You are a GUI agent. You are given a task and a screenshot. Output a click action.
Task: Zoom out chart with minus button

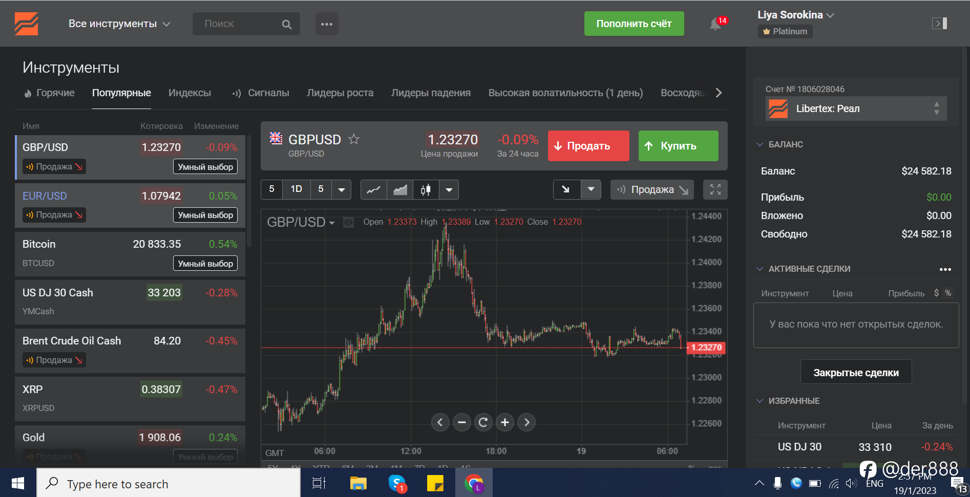pyautogui.click(x=462, y=422)
